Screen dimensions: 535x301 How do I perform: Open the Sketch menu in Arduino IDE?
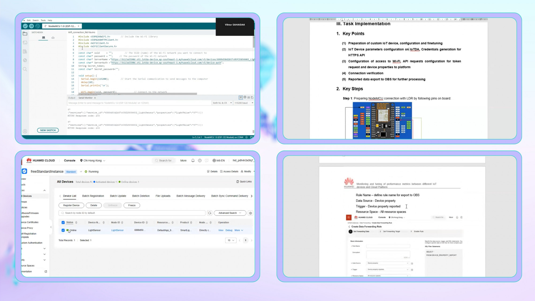click(x=36, y=20)
